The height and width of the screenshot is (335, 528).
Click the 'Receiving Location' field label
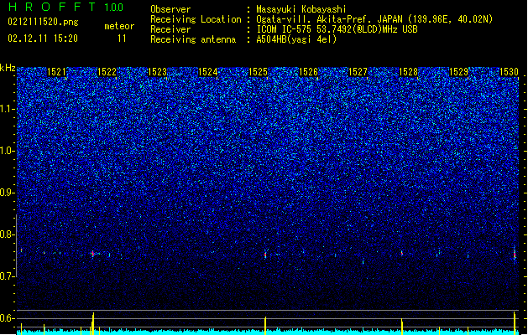196,19
